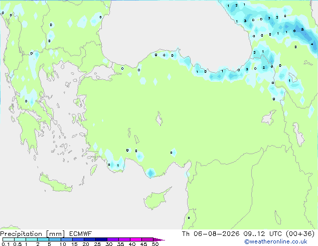
Task: Select the legend swatch between 2 and 5
Action: click(43, 239)
